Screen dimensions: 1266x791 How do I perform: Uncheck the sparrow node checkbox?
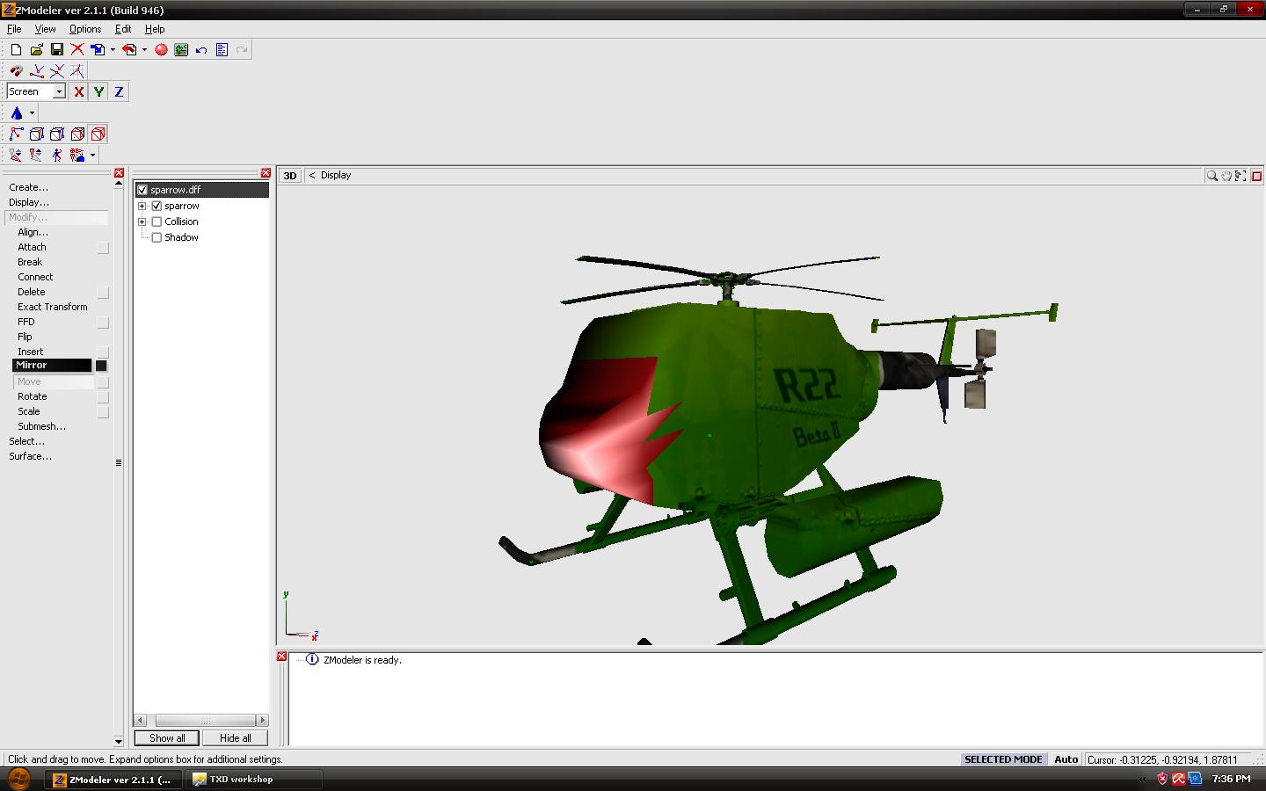tap(156, 206)
